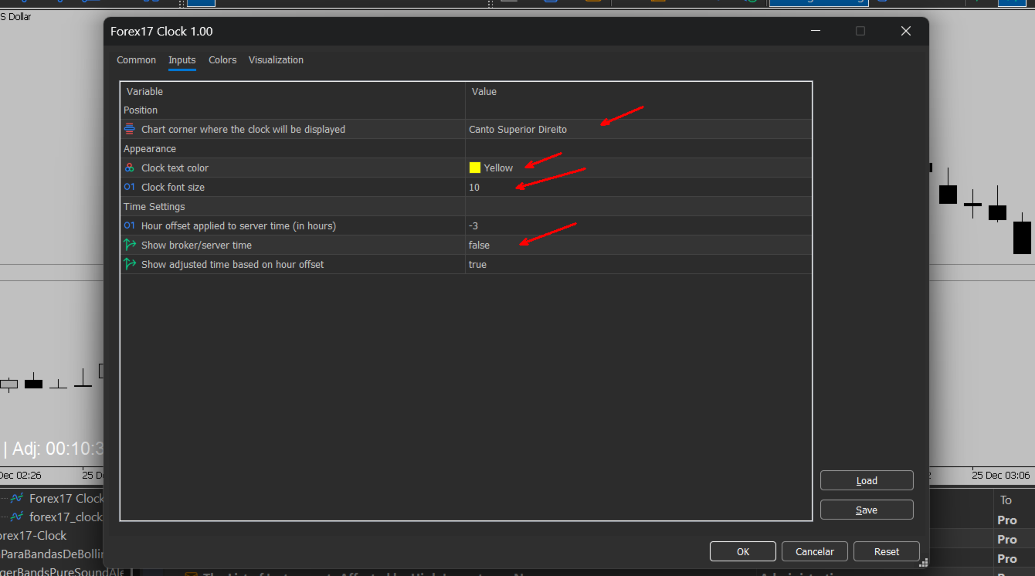The height and width of the screenshot is (576, 1035).
Task: Select the Time Settings group row
Action: pyautogui.click(x=467, y=206)
